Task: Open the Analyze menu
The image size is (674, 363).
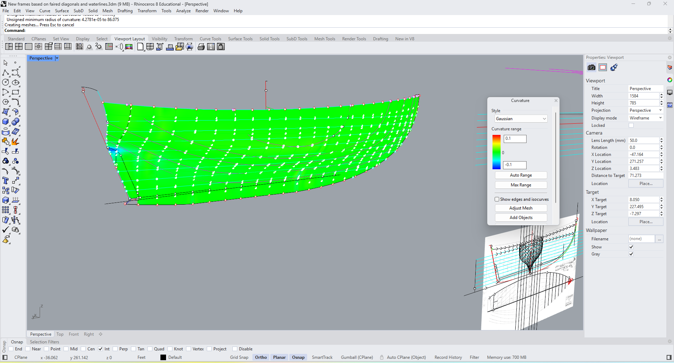Action: (x=183, y=11)
